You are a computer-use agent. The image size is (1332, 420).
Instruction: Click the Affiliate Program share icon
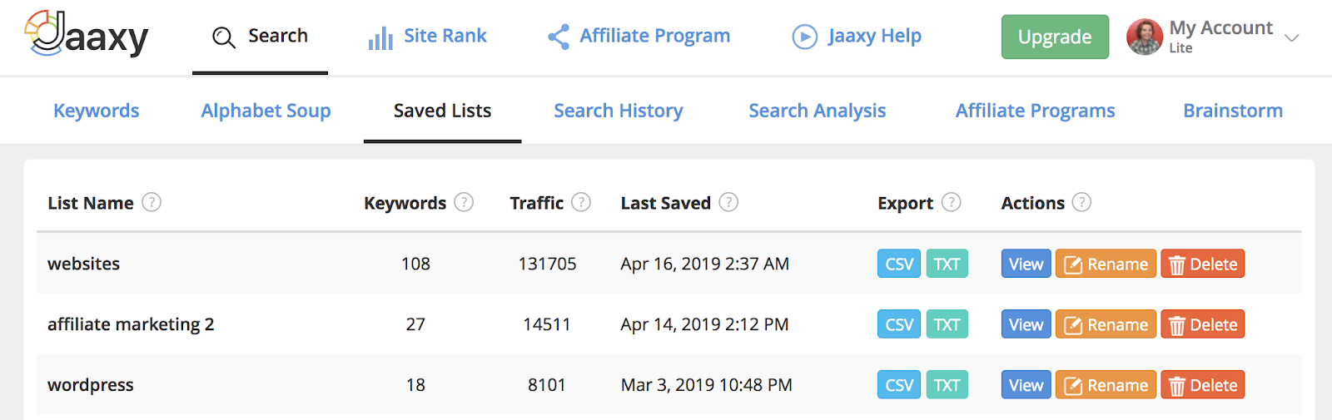tap(559, 37)
